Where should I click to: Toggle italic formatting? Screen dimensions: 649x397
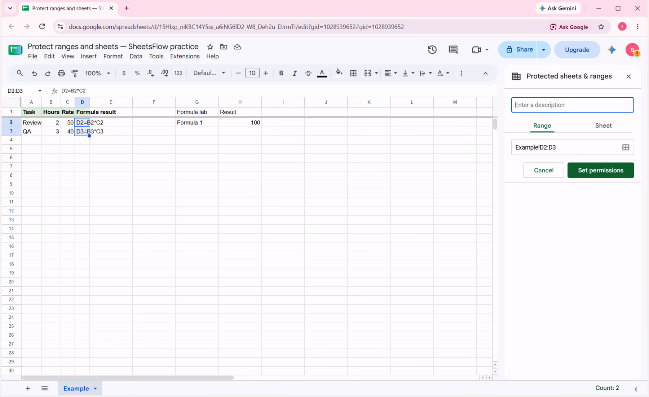click(x=295, y=73)
